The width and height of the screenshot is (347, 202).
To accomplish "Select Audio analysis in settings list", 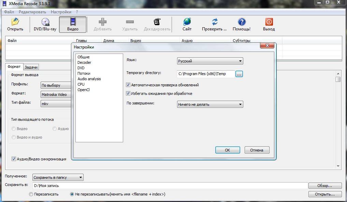I will 89,79.
